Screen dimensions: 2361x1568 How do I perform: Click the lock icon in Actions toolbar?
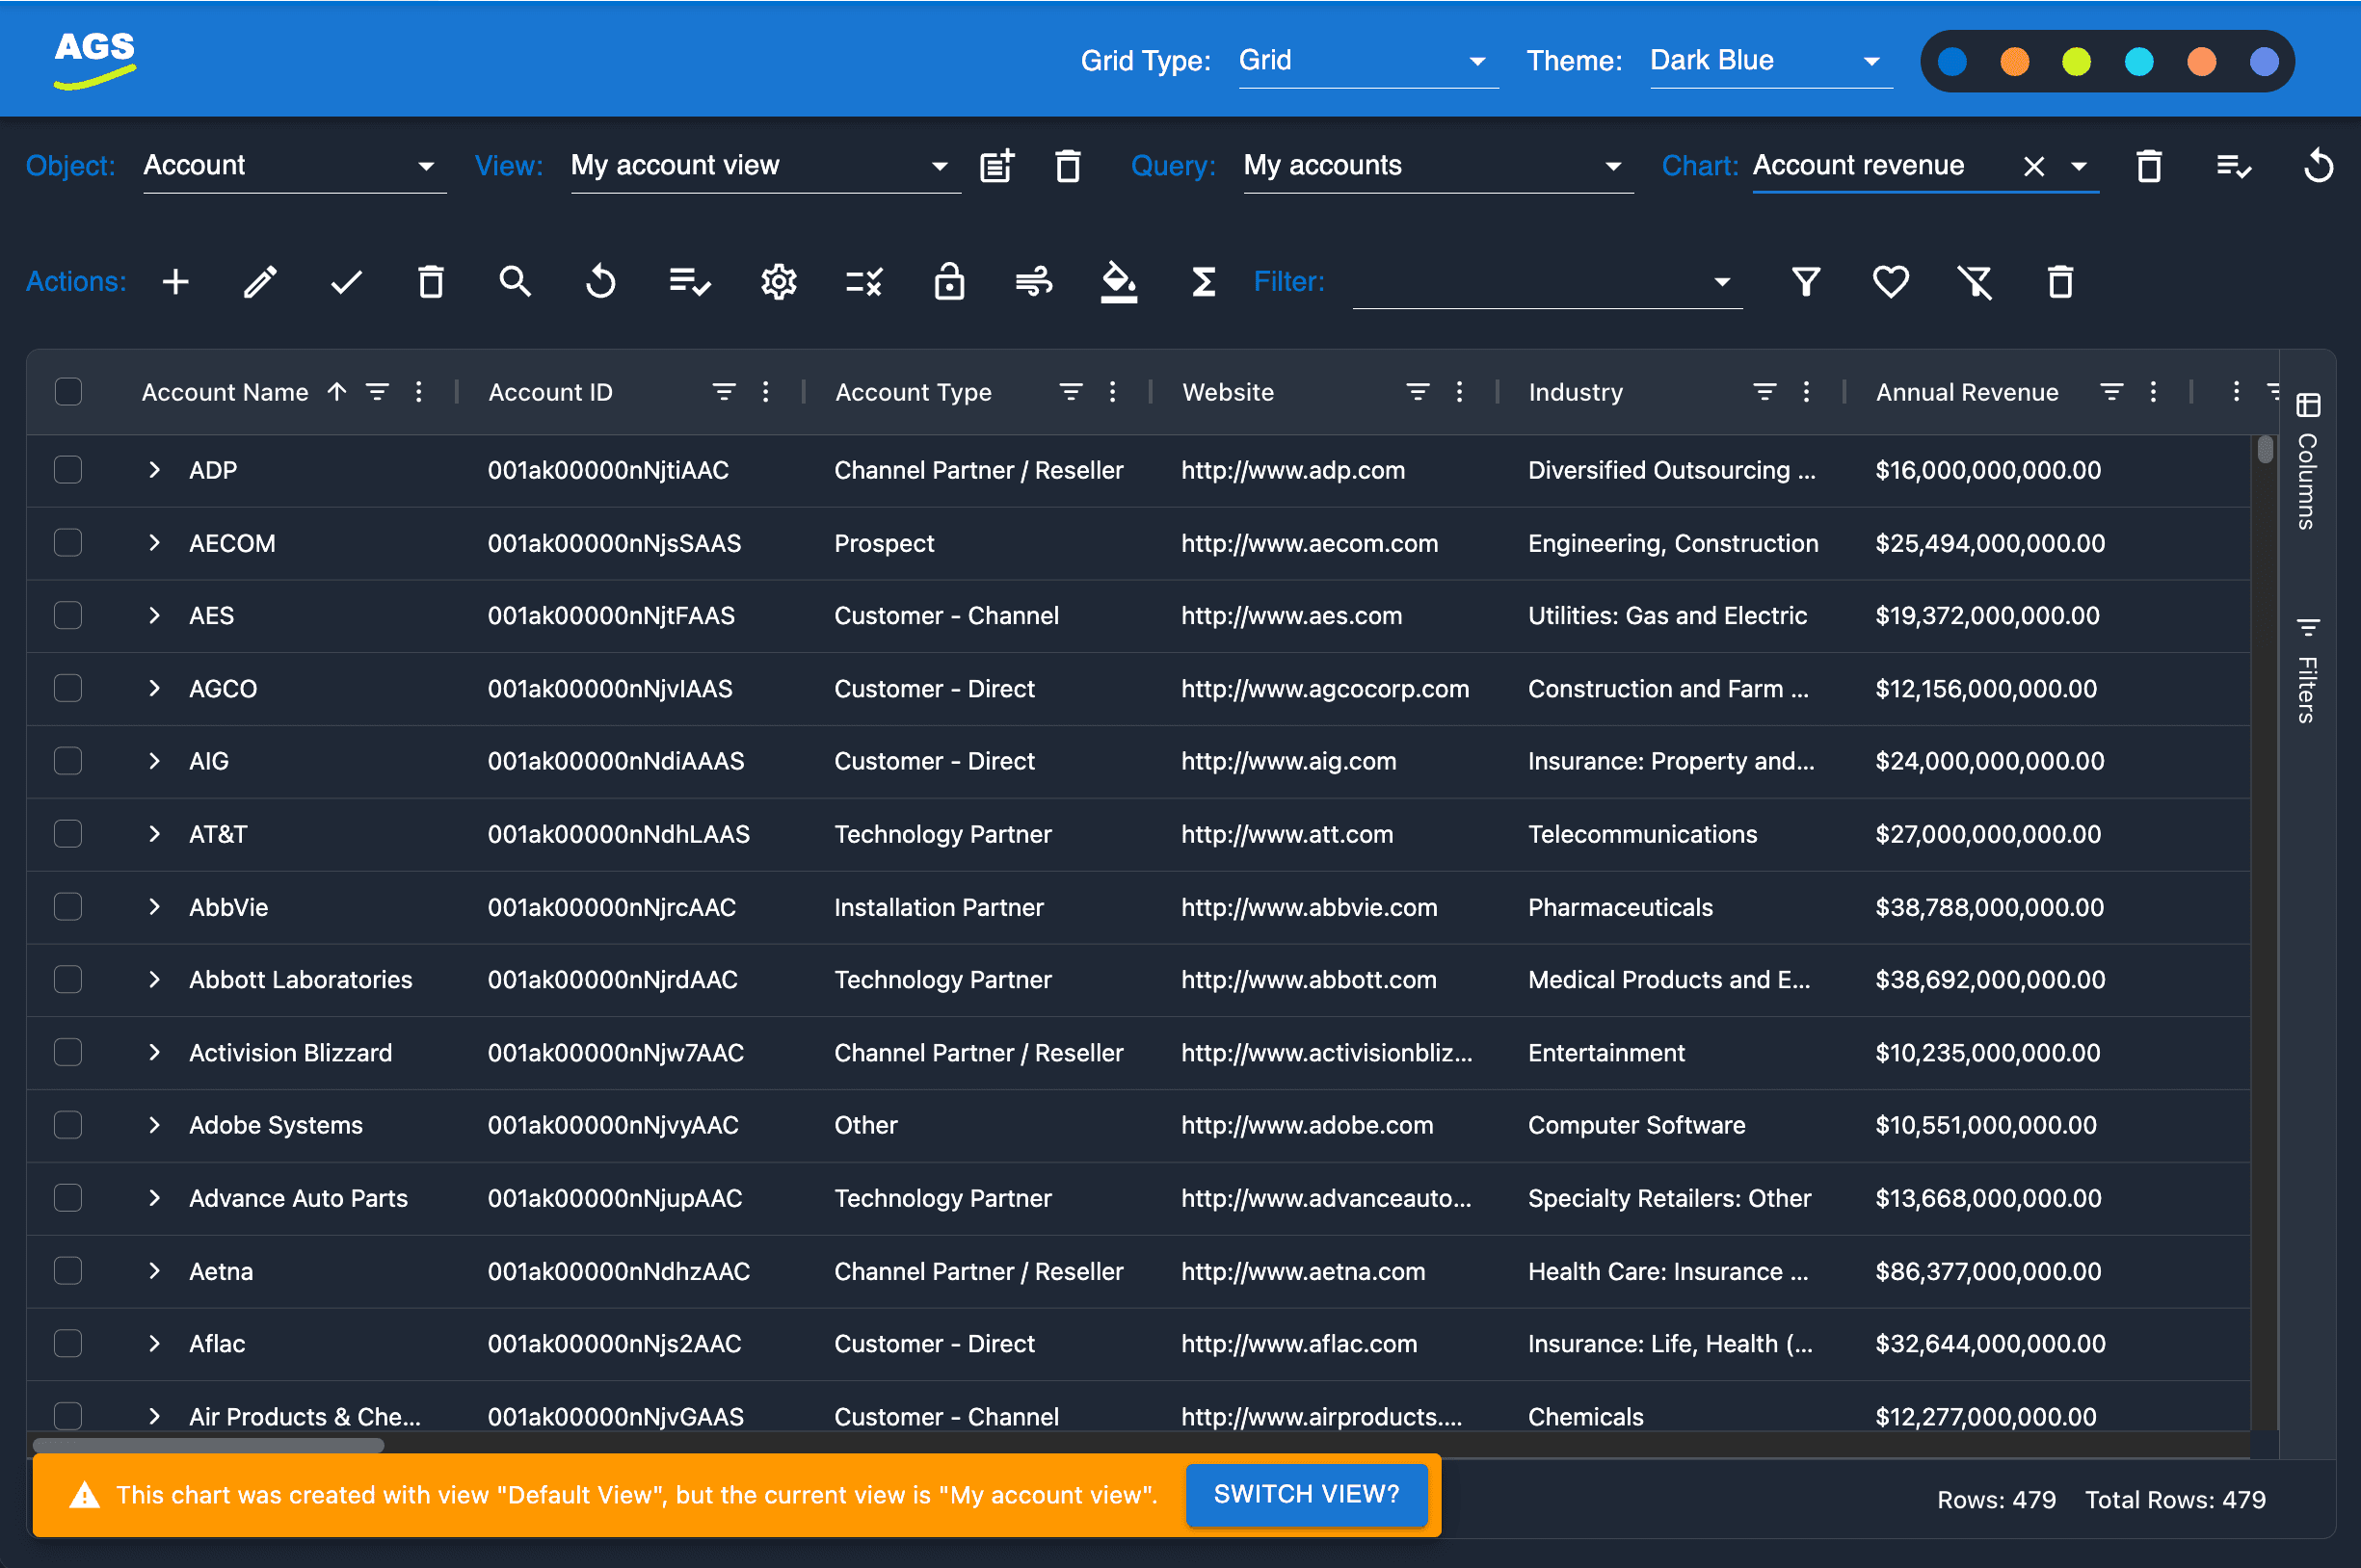pos(948,283)
